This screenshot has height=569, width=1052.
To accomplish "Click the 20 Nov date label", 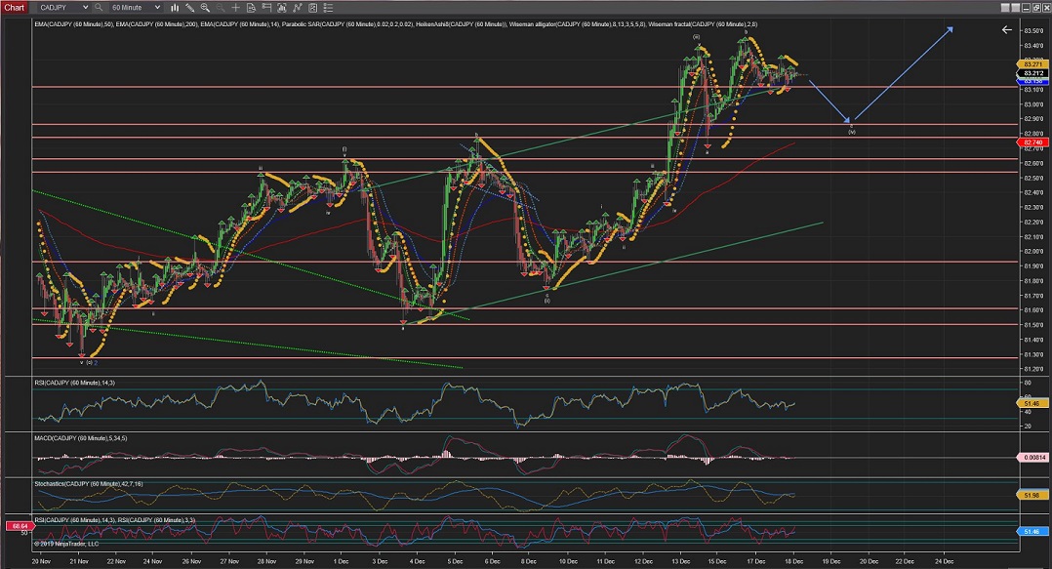I will (x=41, y=561).
